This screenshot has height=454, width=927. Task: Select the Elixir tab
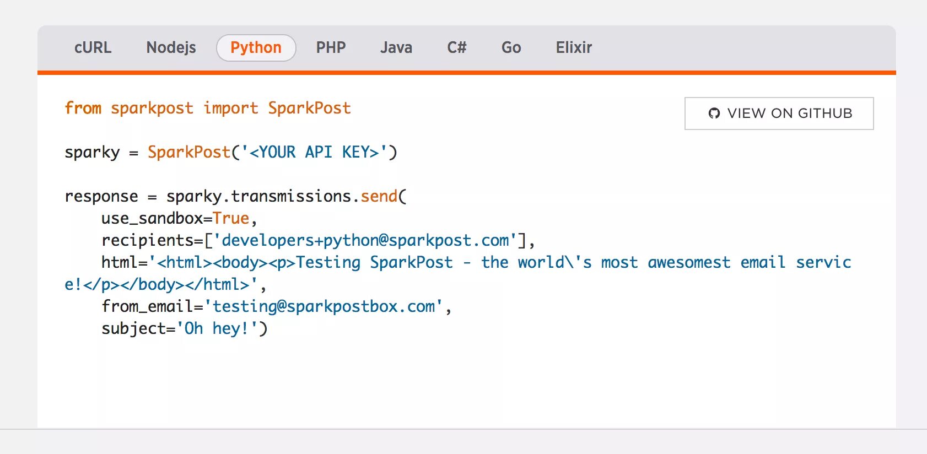[x=574, y=48]
